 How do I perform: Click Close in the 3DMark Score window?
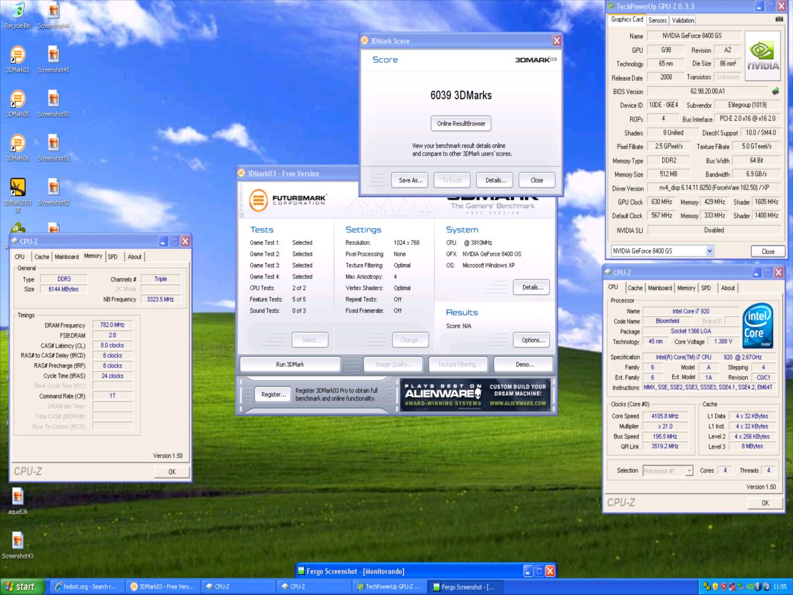537,180
